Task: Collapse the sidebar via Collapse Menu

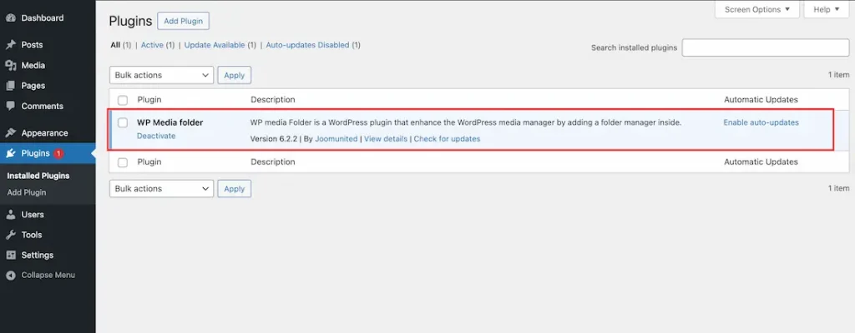Action: (48, 276)
